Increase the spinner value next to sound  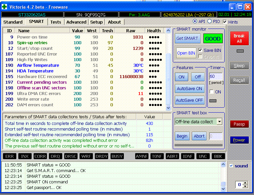click(x=245, y=183)
